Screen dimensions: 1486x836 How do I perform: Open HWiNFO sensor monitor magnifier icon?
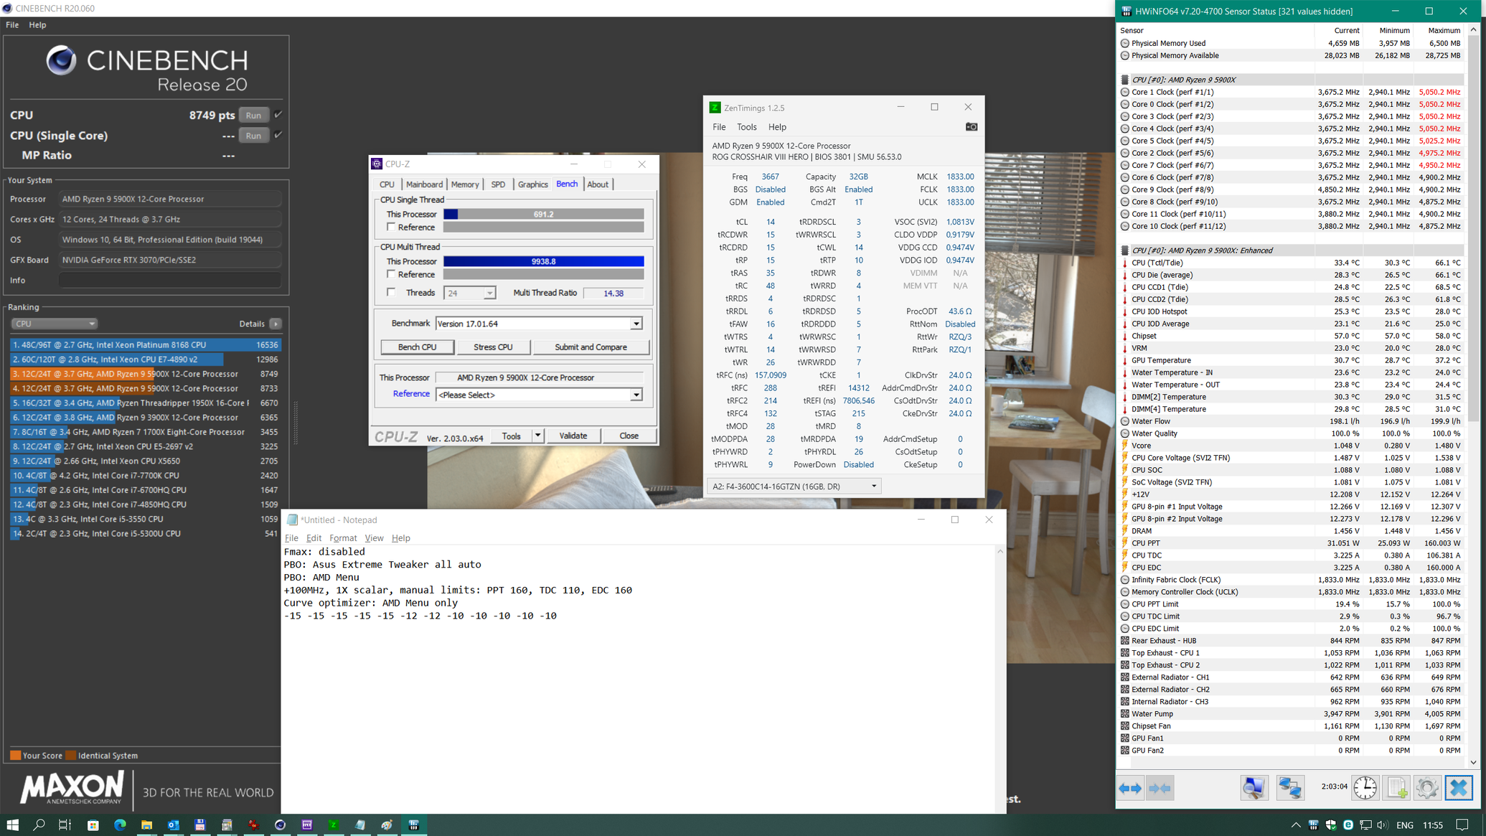coord(1254,788)
